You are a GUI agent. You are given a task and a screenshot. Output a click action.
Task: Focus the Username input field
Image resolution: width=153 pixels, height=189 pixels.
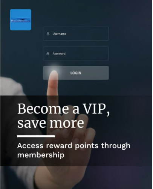[x=76, y=34]
